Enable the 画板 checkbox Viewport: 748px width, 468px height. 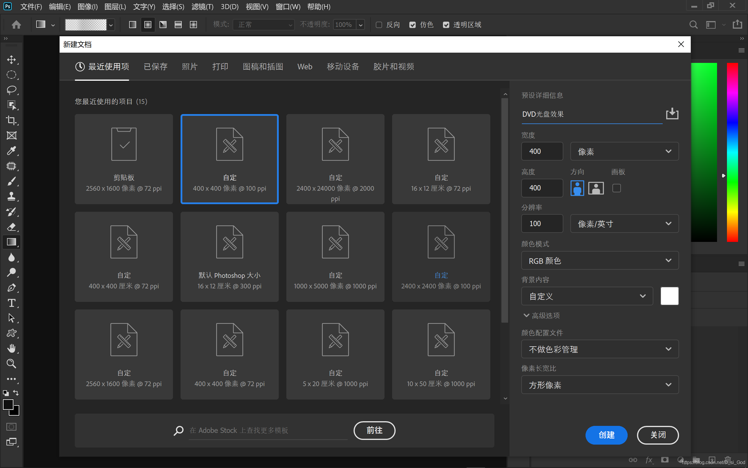coord(617,188)
